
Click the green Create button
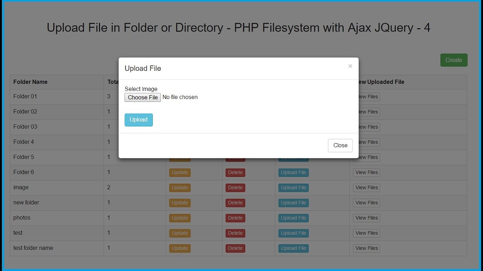click(454, 60)
